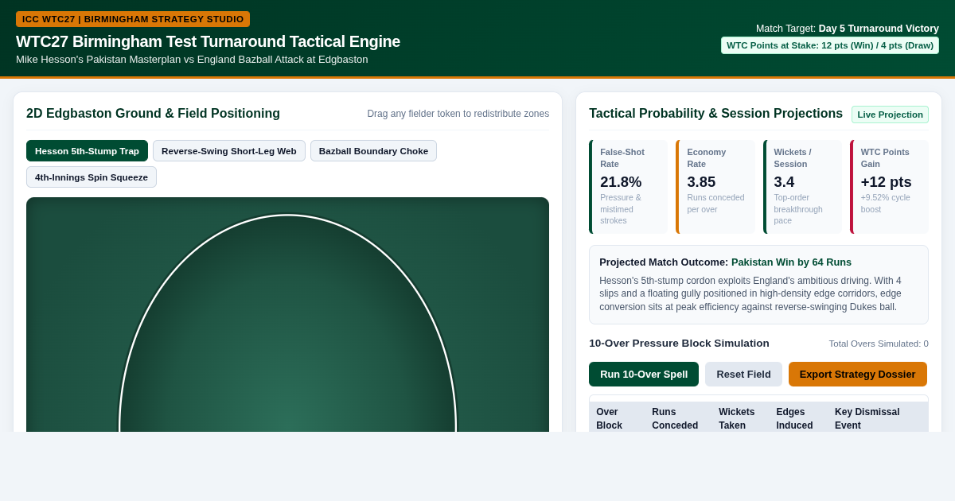Click the Mike Hesson's Pakistan Masterplan subtitle
Image resolution: width=955 pixels, height=501 pixels.
(x=192, y=60)
